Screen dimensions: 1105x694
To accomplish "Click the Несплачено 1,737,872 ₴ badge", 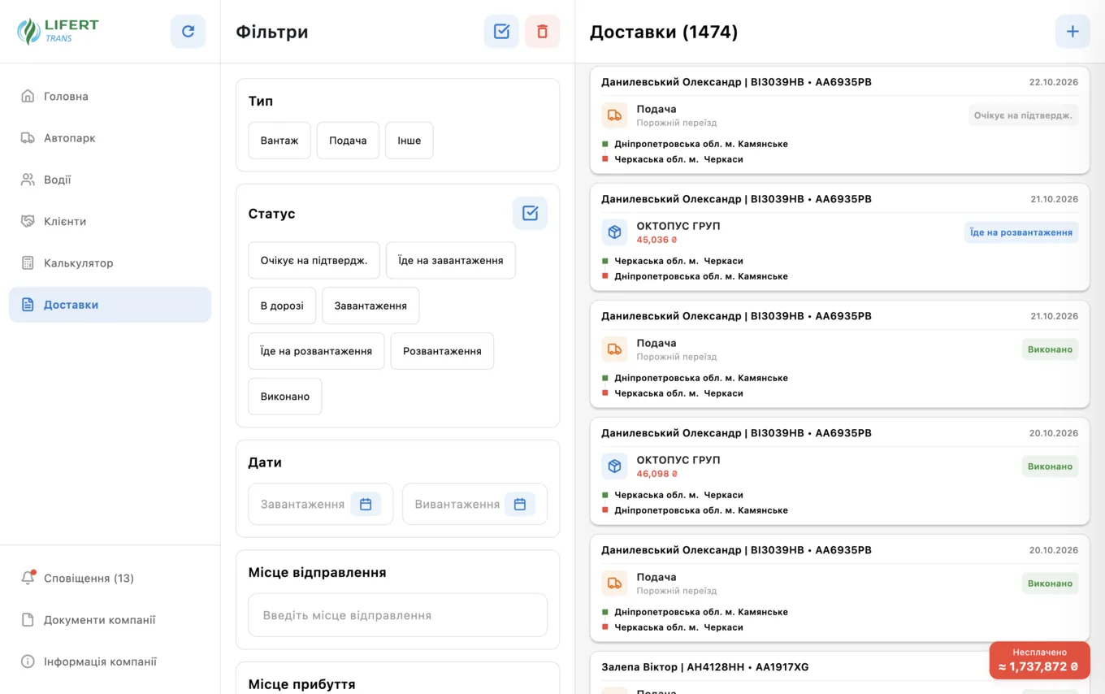I will pos(1039,660).
